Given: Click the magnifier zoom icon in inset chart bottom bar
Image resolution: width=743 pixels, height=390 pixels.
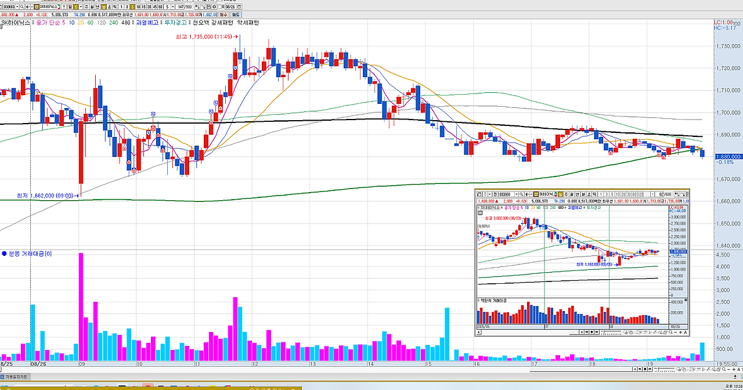Looking at the screenshot, I should click(670, 333).
